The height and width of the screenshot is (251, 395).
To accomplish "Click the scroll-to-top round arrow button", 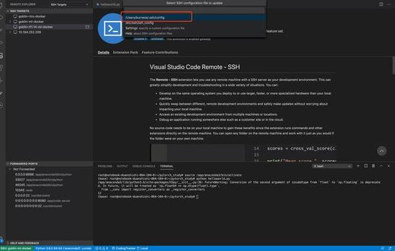I will coord(382,151).
